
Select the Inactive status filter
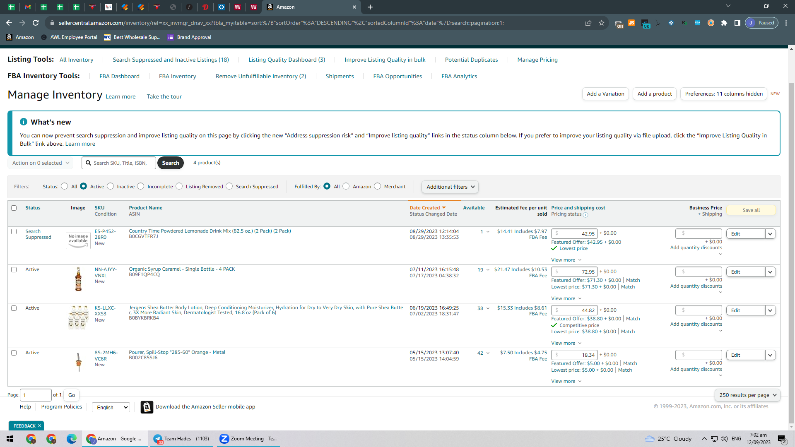coord(111,186)
